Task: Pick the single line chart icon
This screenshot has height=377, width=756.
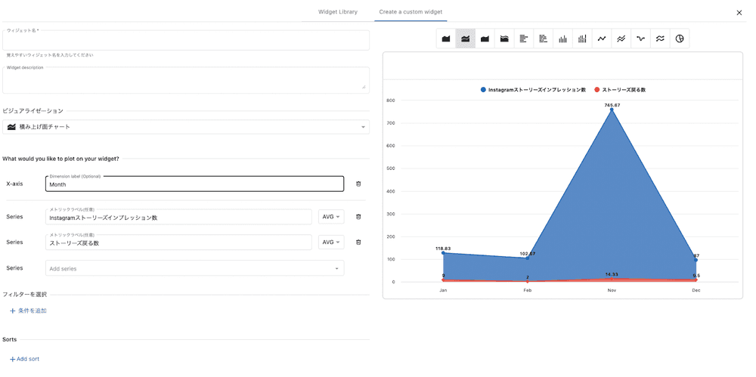Action: (602, 39)
